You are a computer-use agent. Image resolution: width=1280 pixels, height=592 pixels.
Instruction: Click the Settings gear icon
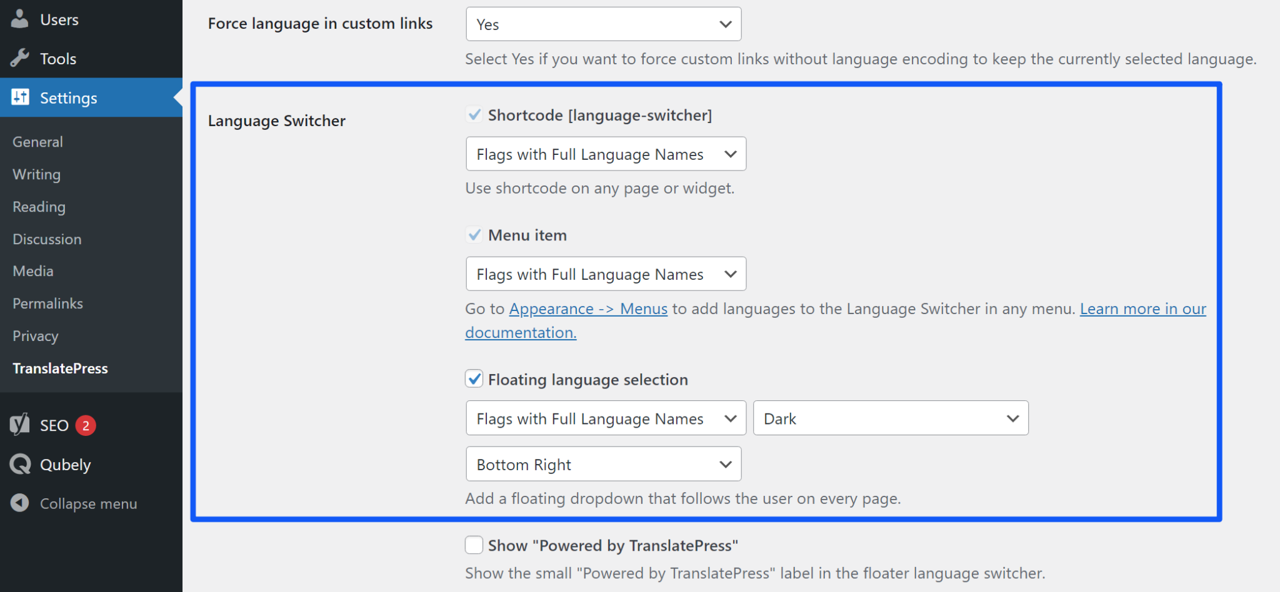[x=19, y=97]
